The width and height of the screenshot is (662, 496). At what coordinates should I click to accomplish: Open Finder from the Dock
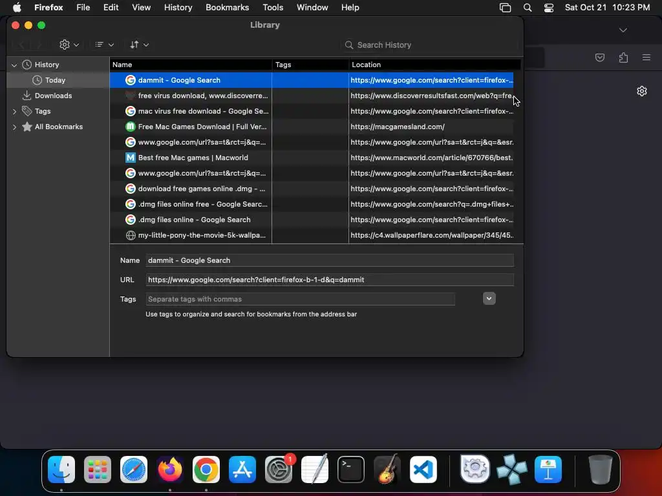(x=61, y=470)
